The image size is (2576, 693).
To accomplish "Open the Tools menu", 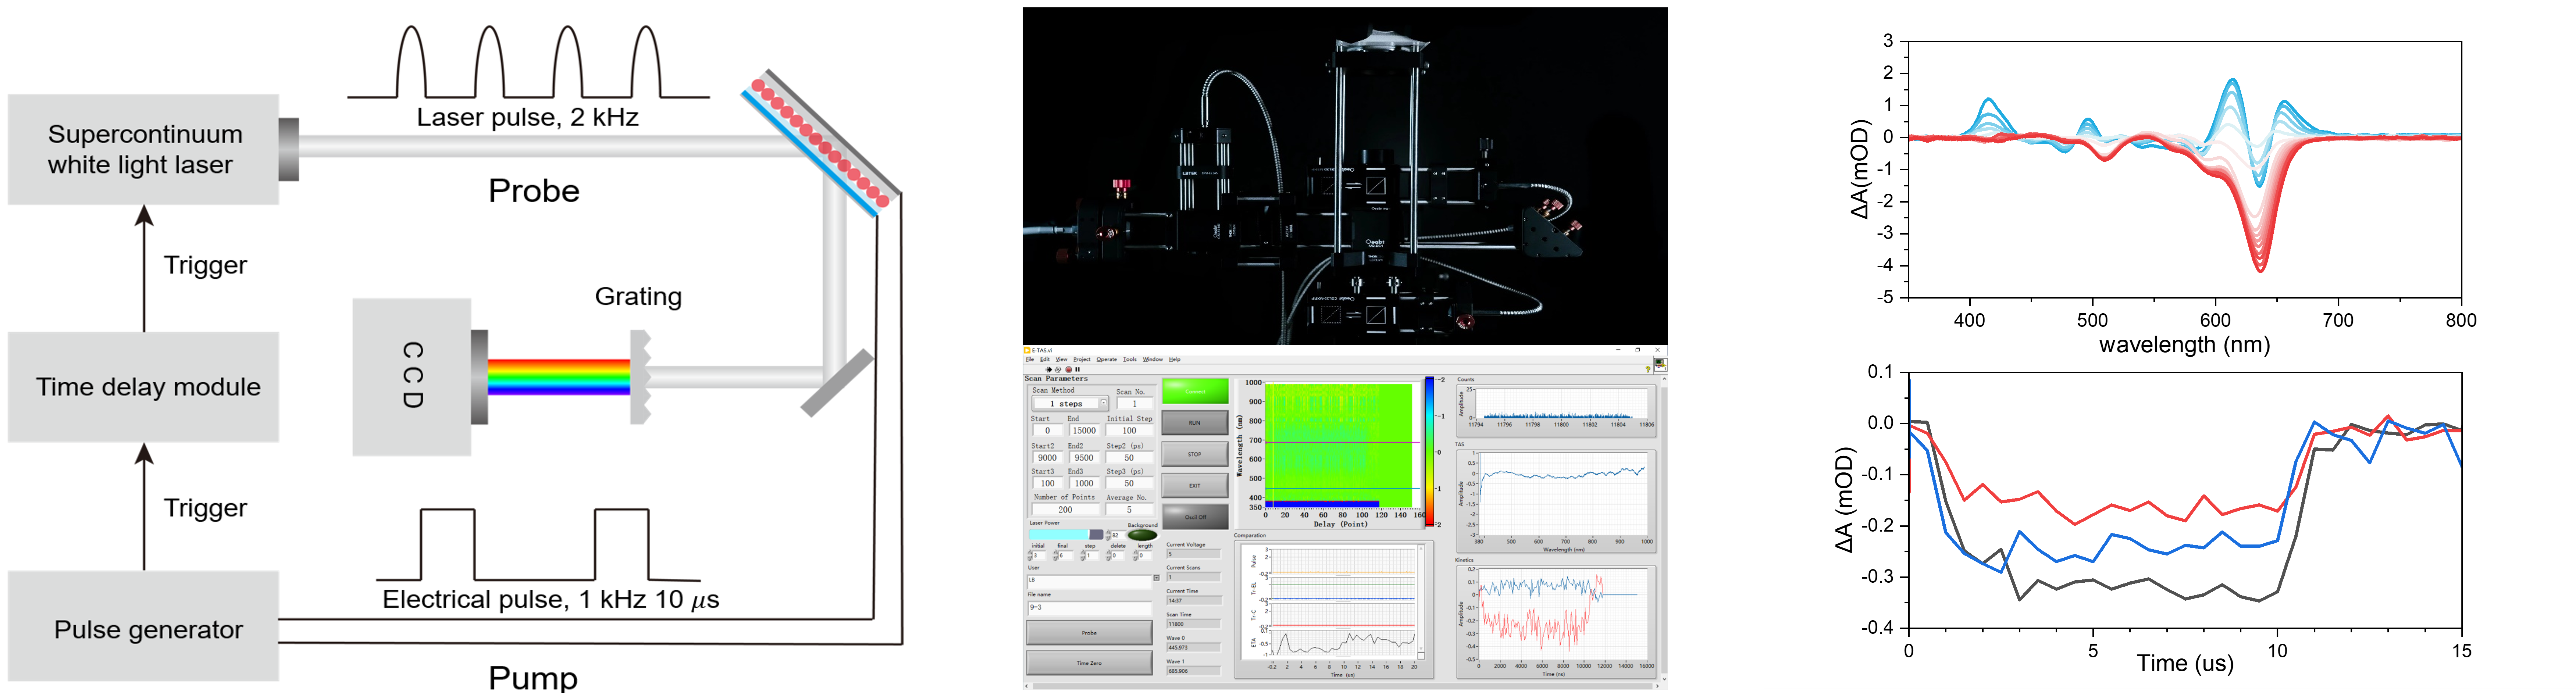I will click(x=1130, y=359).
